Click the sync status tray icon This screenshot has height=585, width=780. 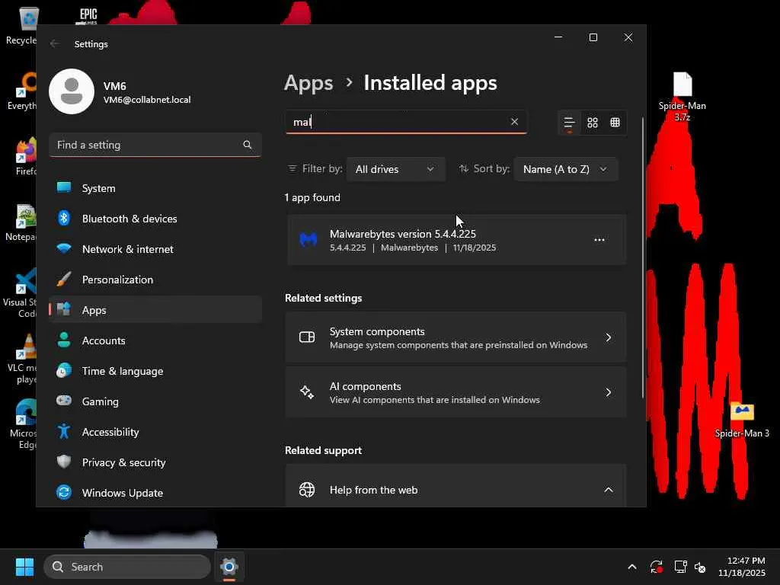656,567
